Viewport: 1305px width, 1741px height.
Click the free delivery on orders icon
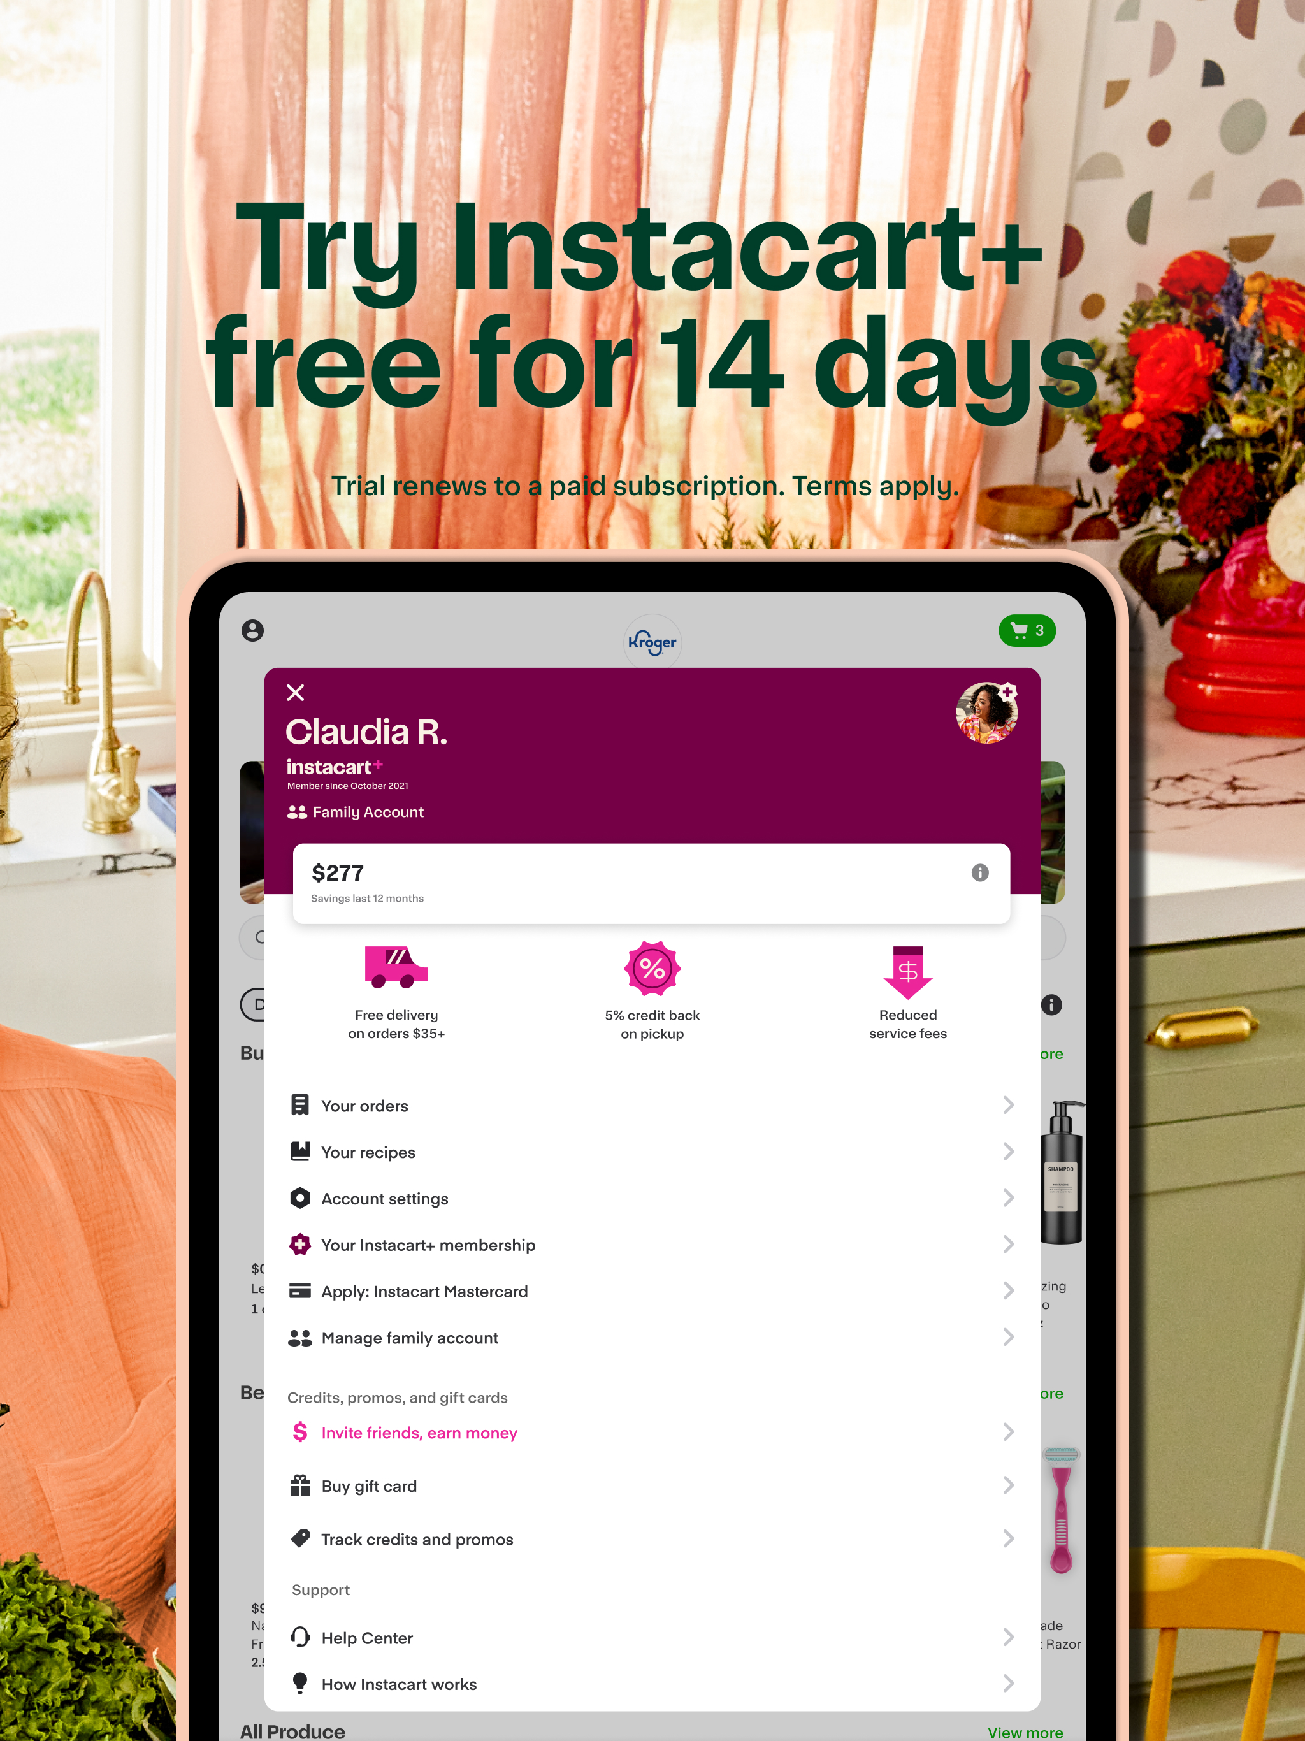(398, 967)
